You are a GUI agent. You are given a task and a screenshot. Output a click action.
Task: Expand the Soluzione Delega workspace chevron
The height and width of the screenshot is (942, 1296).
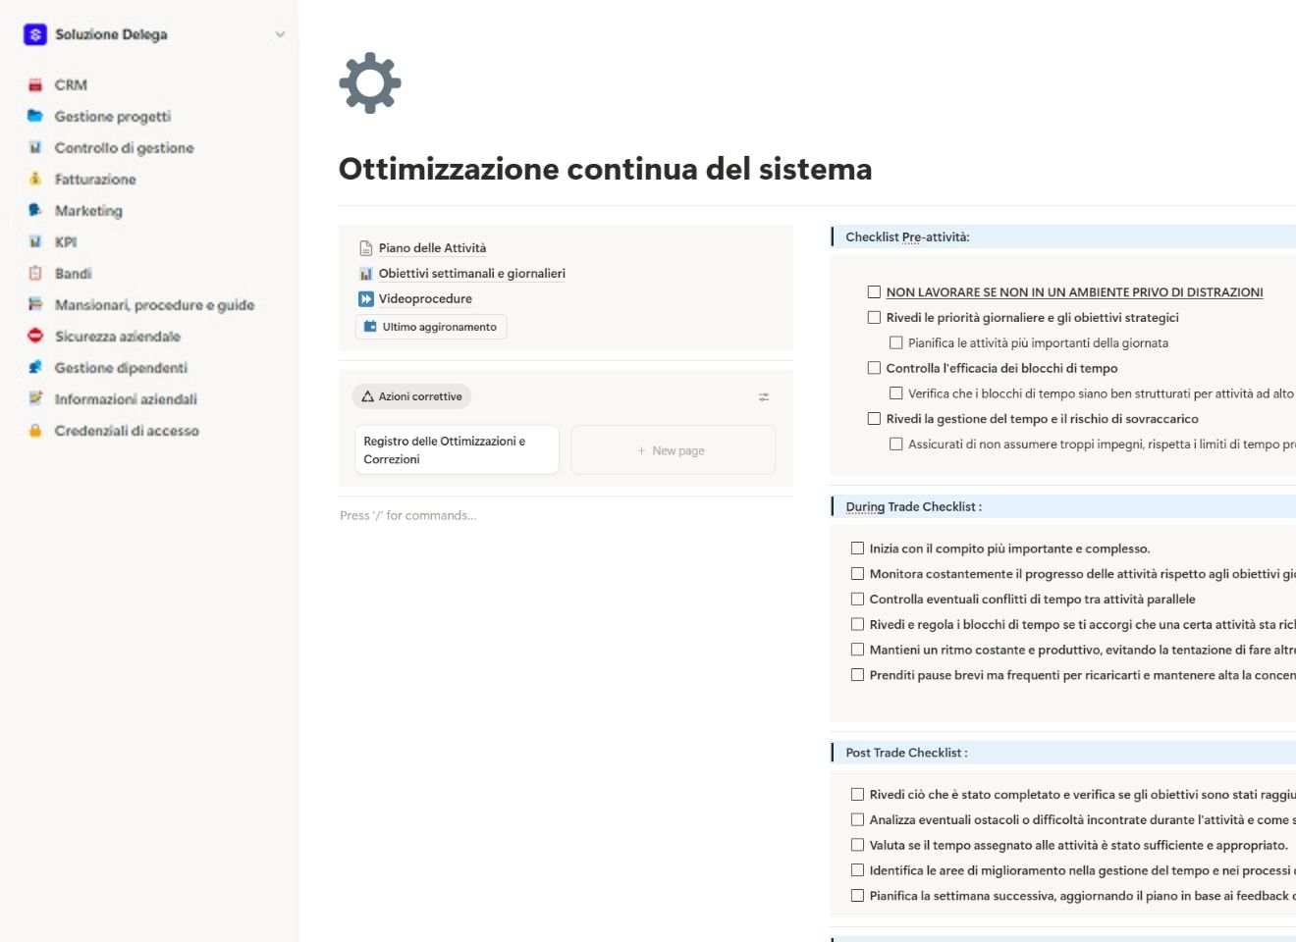pos(280,33)
